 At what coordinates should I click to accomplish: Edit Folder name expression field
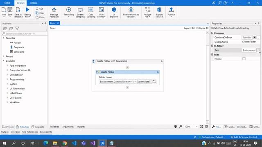(x=125, y=82)
